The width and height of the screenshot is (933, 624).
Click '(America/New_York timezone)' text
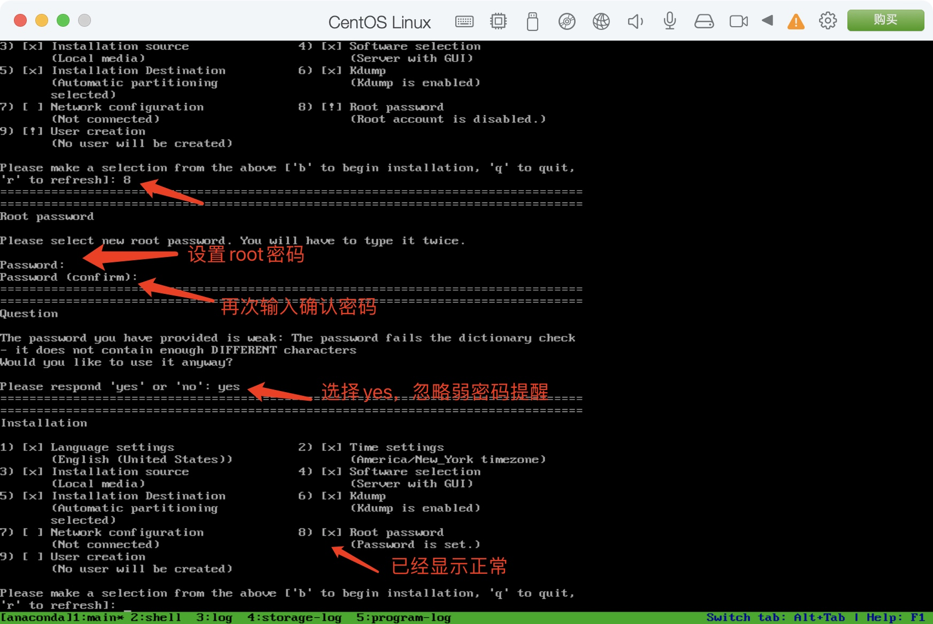[448, 459]
